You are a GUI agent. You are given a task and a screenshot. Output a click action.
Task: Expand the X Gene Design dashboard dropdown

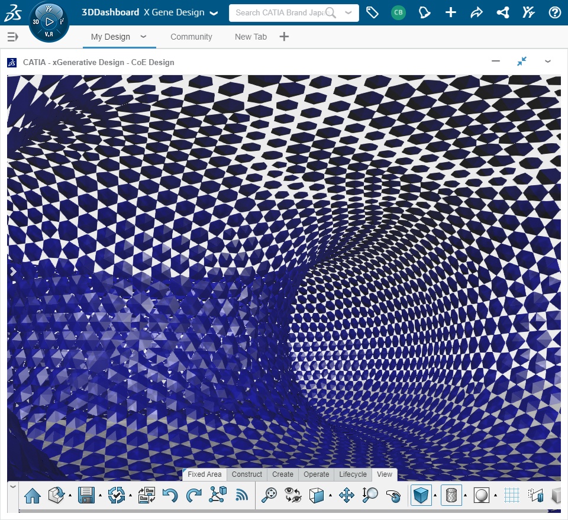pos(214,13)
